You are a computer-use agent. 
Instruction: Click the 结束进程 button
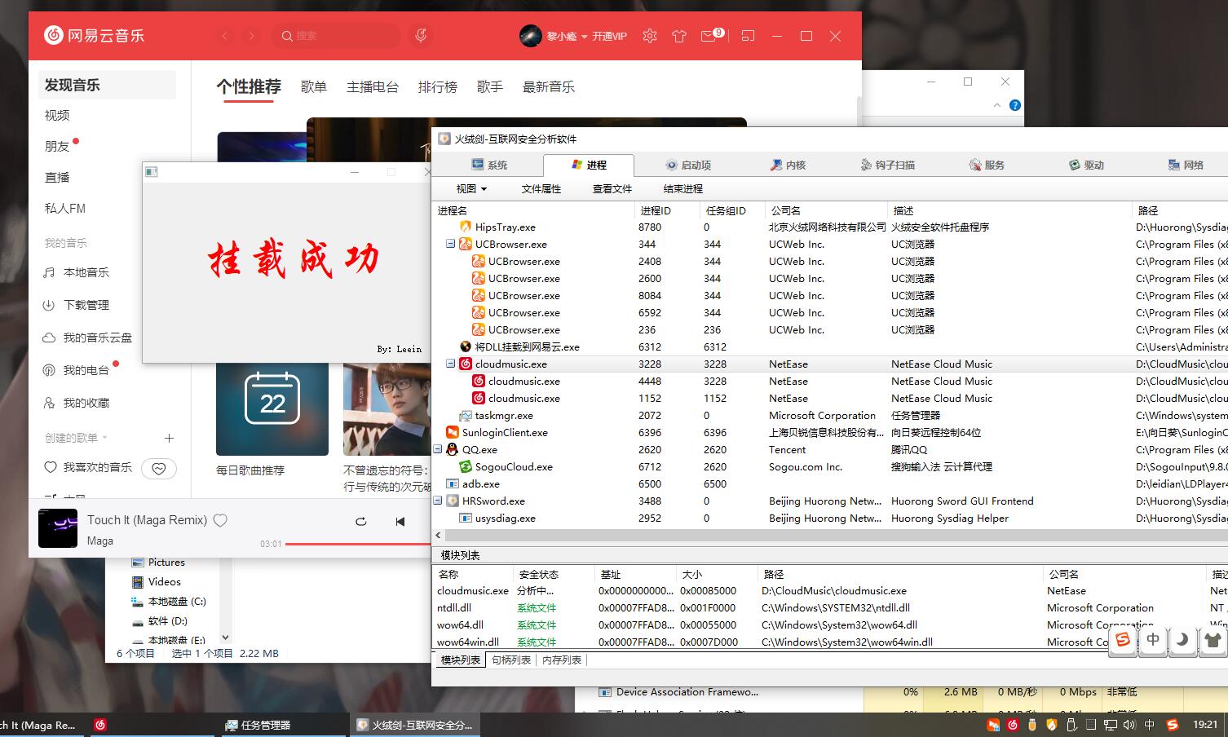pyautogui.click(x=682, y=189)
